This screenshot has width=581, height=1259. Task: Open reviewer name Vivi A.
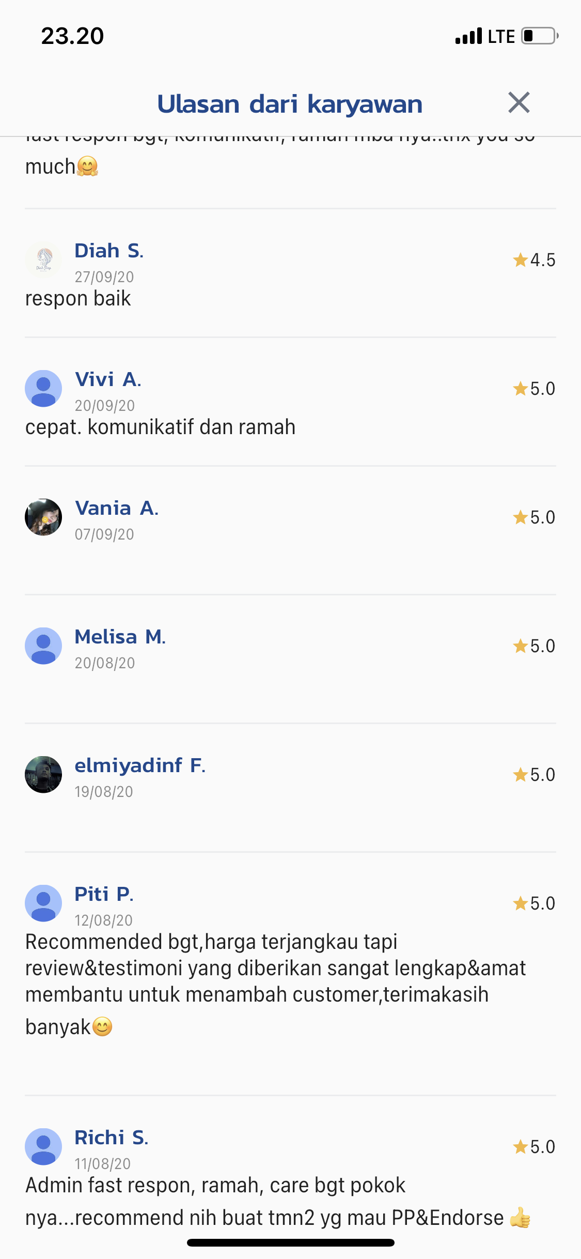(108, 379)
